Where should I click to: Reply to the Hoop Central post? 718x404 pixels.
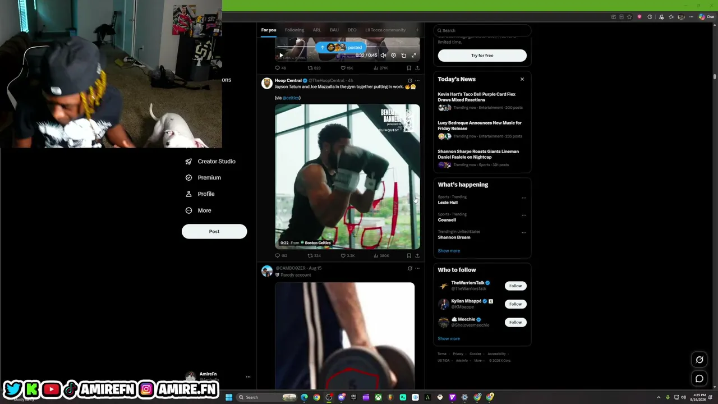[x=280, y=256]
